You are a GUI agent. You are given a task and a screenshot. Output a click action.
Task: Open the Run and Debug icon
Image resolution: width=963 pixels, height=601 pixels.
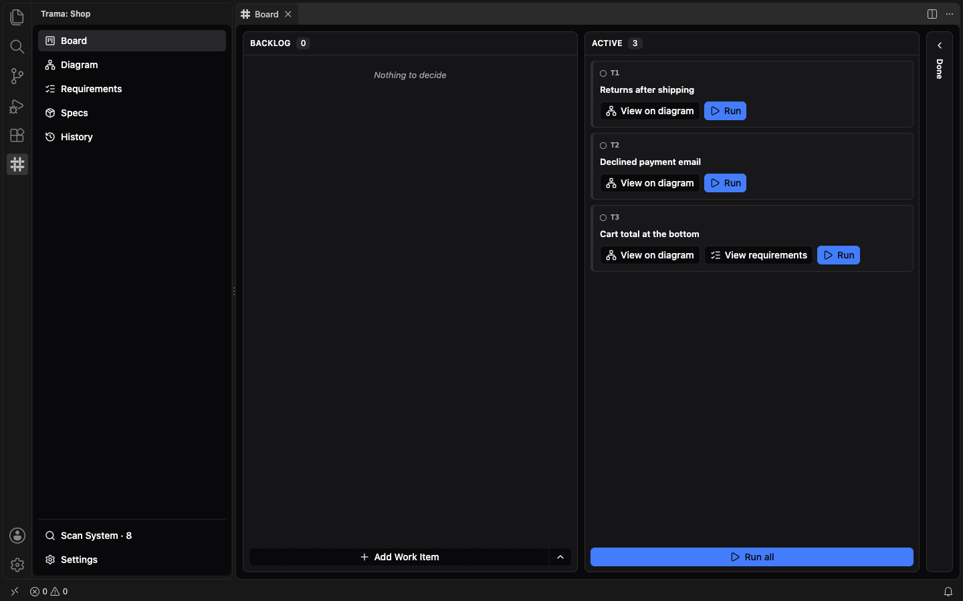(17, 106)
